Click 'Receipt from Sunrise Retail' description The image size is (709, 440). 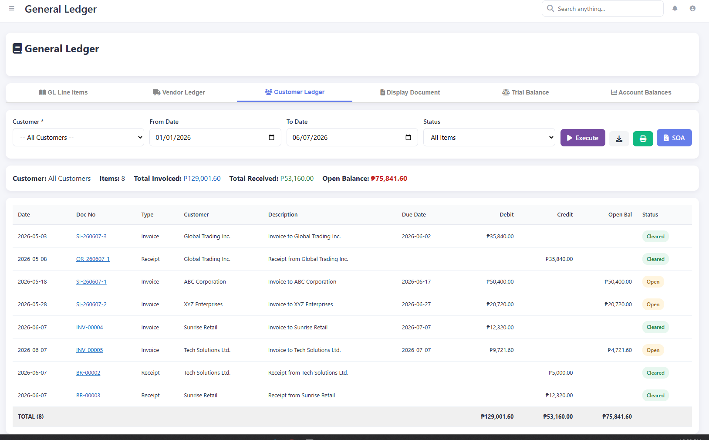pos(302,396)
